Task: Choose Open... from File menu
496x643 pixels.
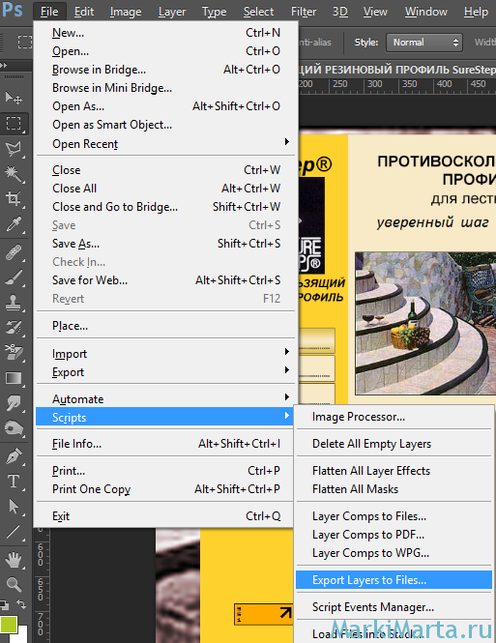Action: pos(165,51)
